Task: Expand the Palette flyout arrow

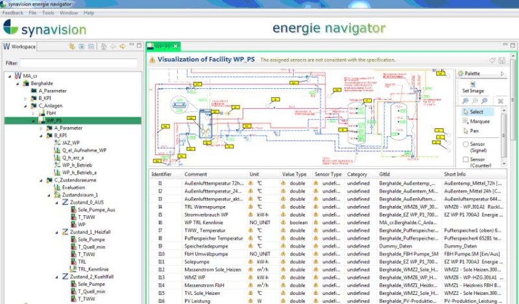Action: pos(502,73)
